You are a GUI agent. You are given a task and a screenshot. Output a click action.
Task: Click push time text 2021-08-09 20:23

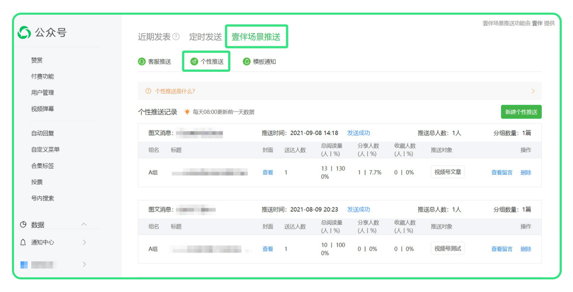coord(314,209)
